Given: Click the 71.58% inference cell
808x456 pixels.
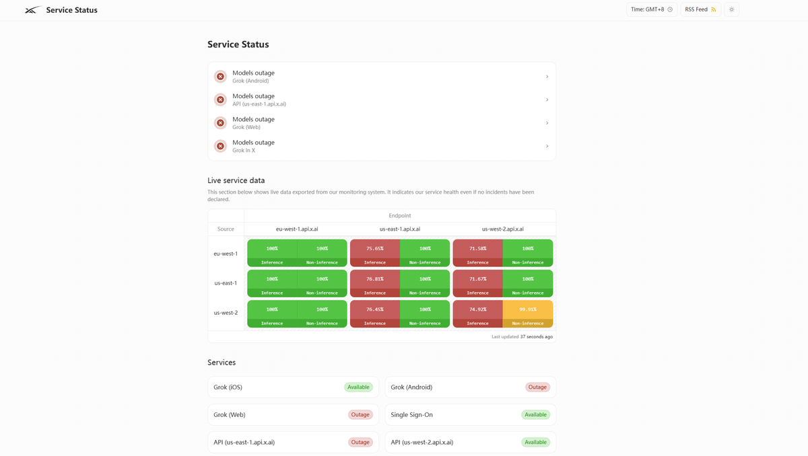Looking at the screenshot, I should 477,253.
